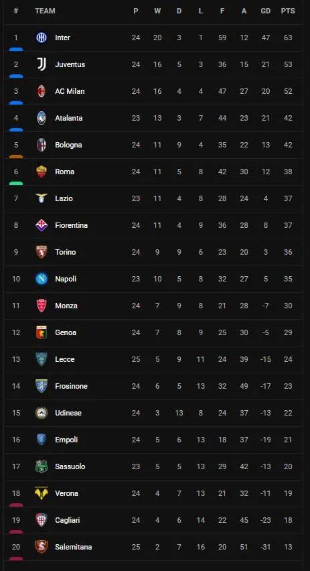Sort by GD column header
Image resolution: width=310 pixels, height=571 pixels.
266,11
